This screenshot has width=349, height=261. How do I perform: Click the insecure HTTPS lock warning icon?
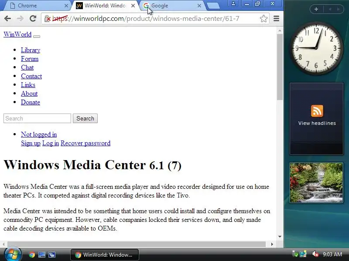pyautogui.click(x=48, y=19)
